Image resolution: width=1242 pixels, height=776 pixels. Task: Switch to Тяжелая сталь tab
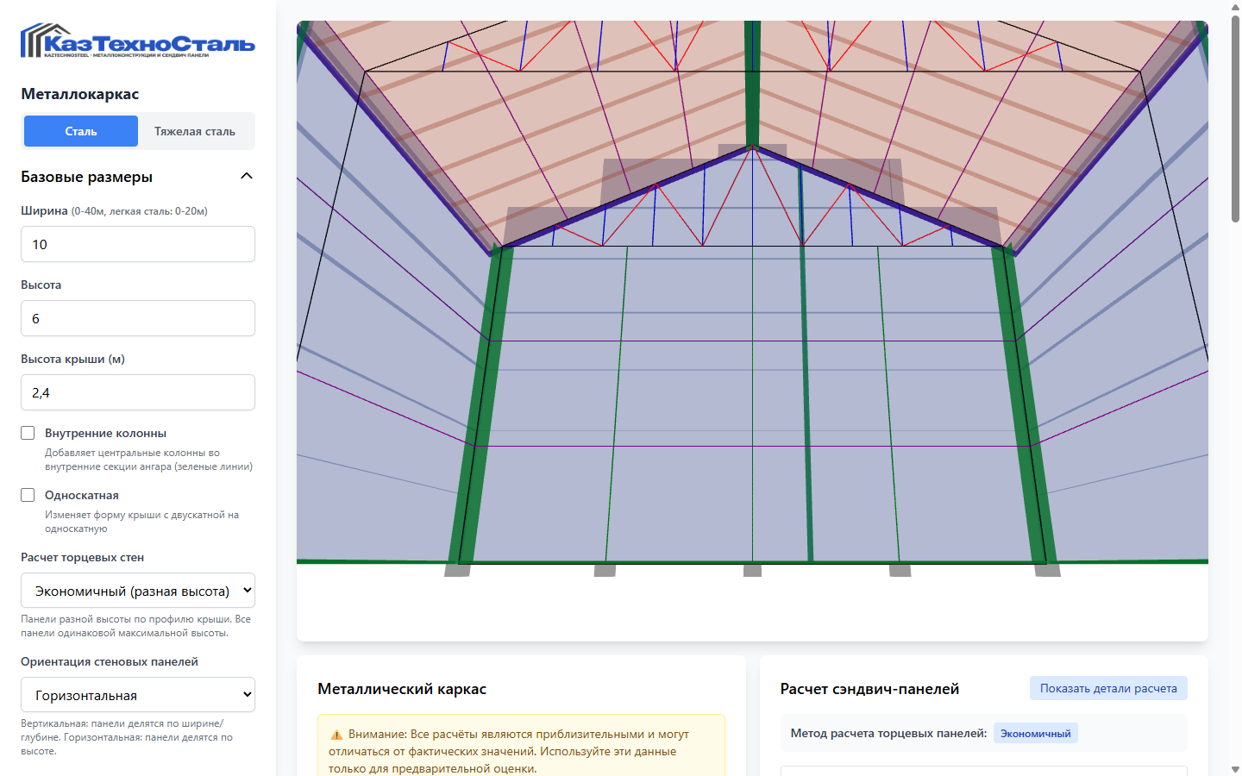click(x=195, y=131)
